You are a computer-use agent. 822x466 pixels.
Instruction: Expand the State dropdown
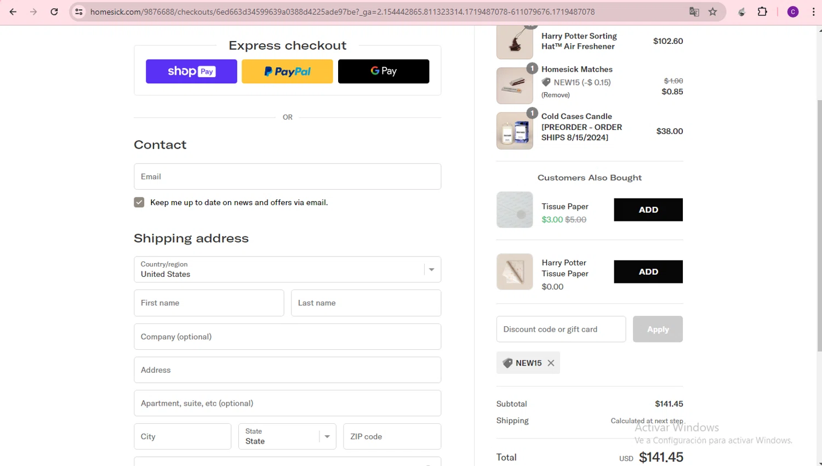pos(287,436)
